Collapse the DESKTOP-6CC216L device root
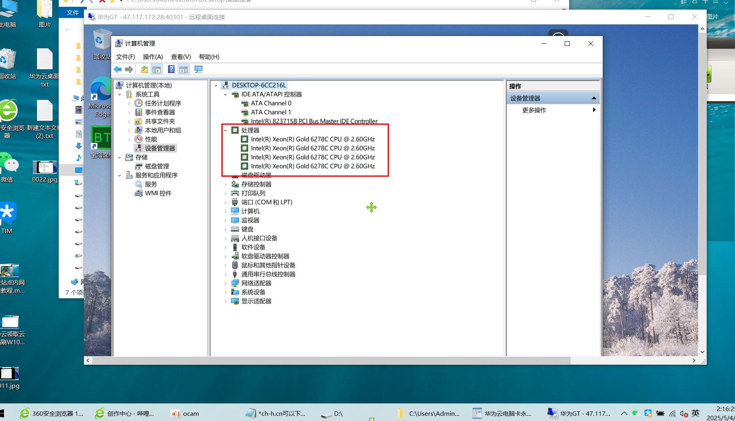Viewport: 735px width, 421px height. [x=216, y=85]
